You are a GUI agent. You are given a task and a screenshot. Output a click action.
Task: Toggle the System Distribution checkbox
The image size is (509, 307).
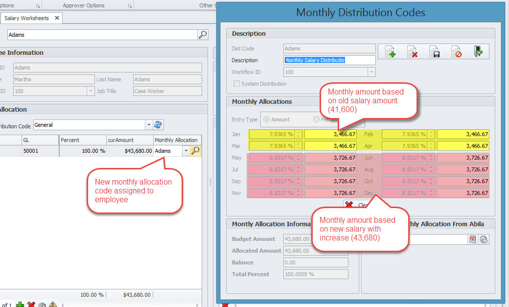pyautogui.click(x=237, y=84)
